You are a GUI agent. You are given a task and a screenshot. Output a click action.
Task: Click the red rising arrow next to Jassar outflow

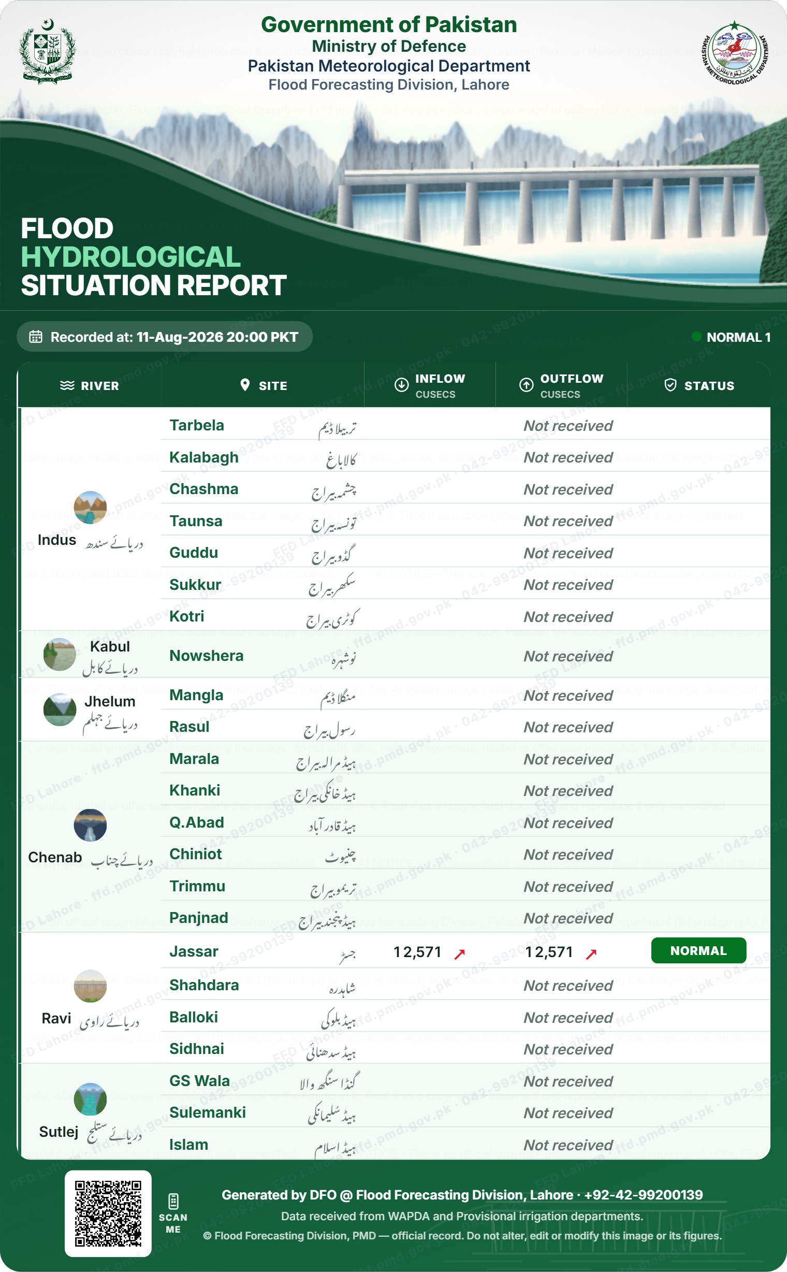(591, 954)
